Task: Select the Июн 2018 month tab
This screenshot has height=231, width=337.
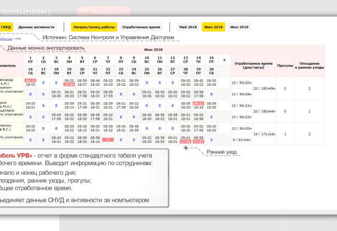Action: pyautogui.click(x=213, y=27)
